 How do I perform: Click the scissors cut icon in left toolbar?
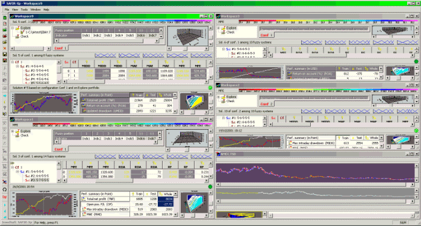(5, 68)
